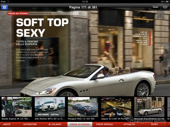Open the page grid overview icon
The height and width of the screenshot is (127, 170).
point(5,7)
